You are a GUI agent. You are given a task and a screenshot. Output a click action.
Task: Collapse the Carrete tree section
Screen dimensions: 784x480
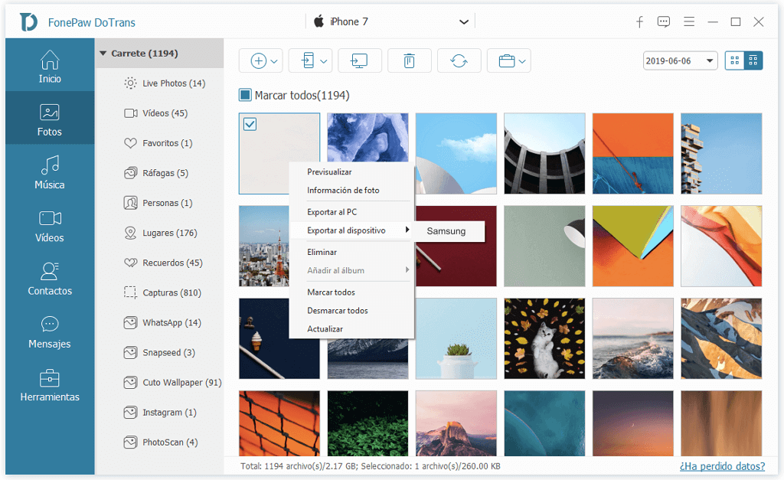tap(103, 54)
